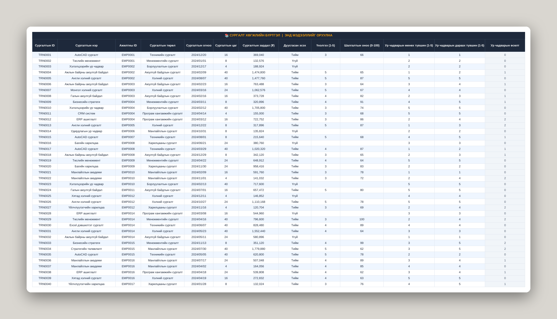Click the cell 'TRN0040'

coord(45,284)
